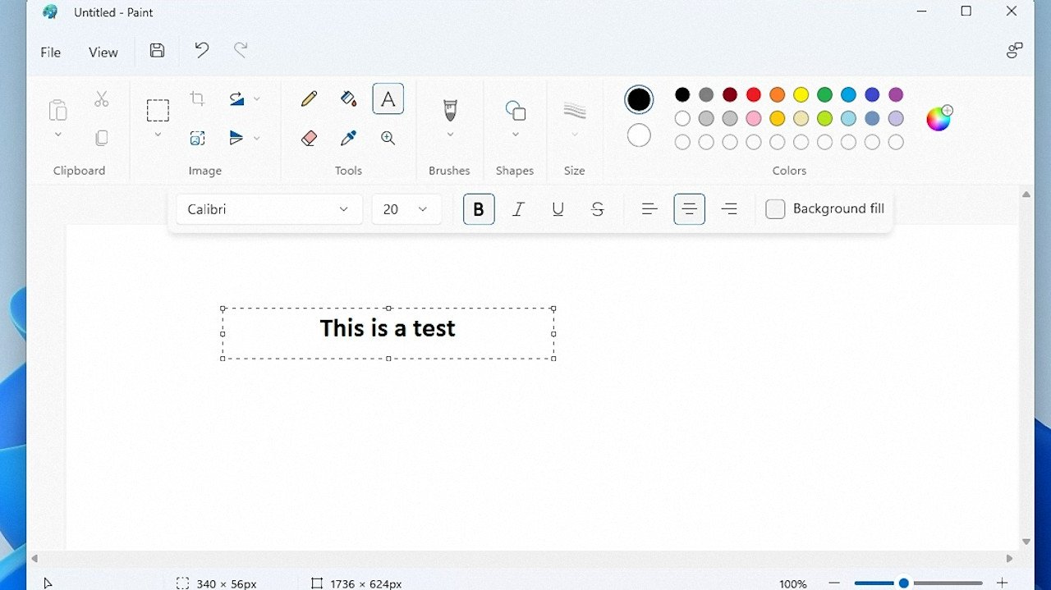The width and height of the screenshot is (1051, 590).
Task: Expand the Shapes dropdown chevron
Action: coord(515,135)
